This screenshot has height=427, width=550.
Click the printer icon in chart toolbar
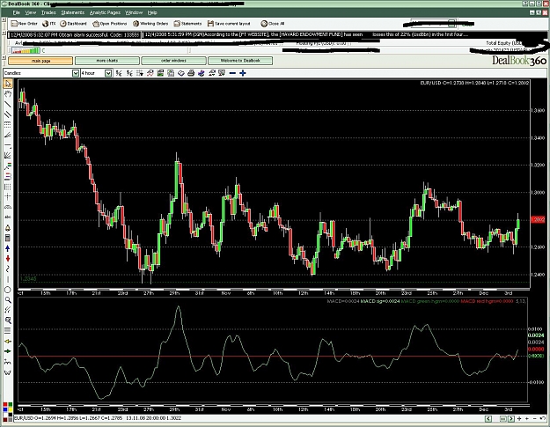click(x=191, y=73)
